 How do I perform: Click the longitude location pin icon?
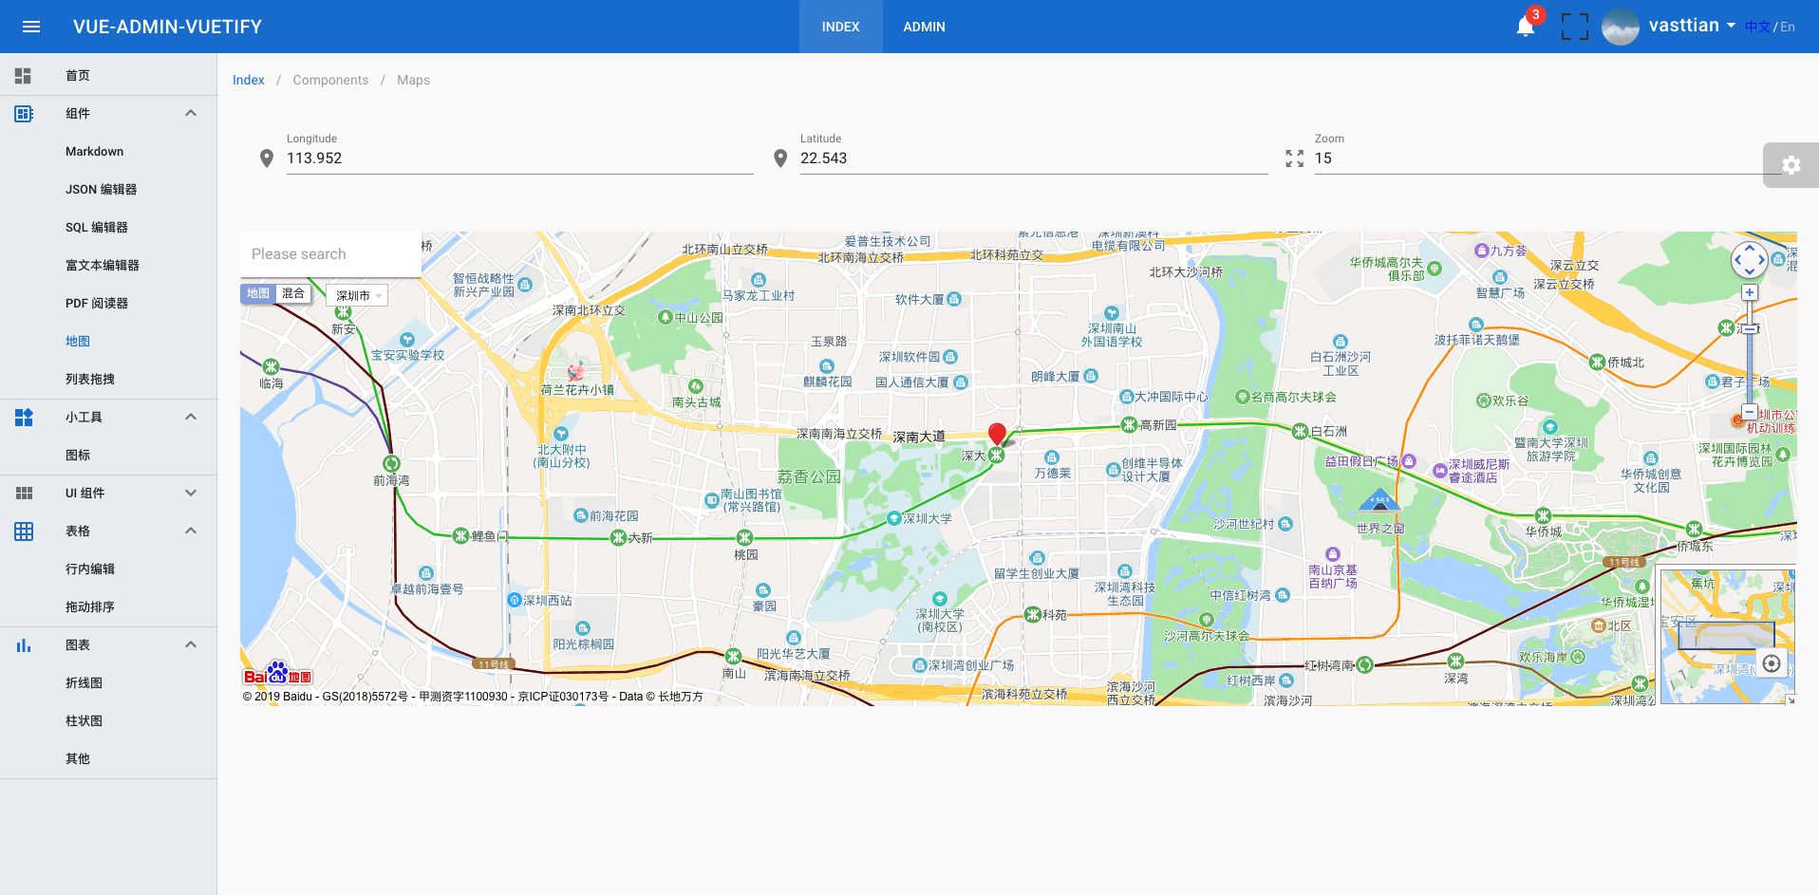[267, 158]
